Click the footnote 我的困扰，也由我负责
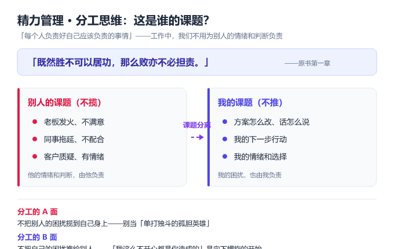This screenshot has height=249, width=394. click(x=250, y=175)
